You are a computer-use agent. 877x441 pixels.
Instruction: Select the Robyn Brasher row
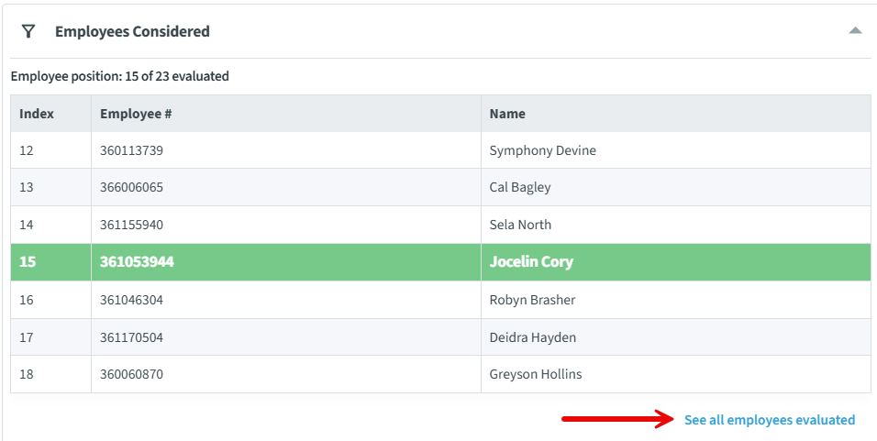click(x=440, y=300)
